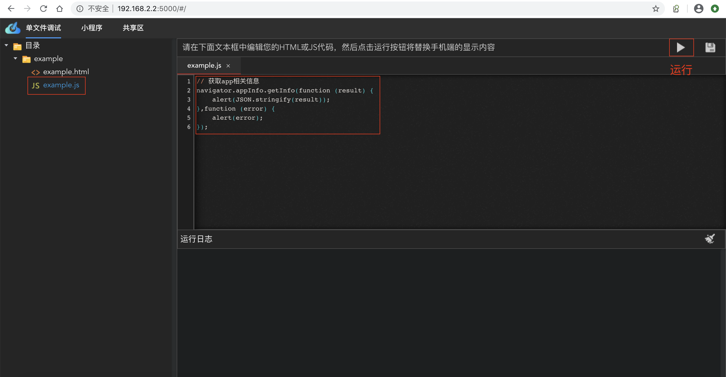Open the 小程序 tab
The height and width of the screenshot is (377, 726).
tap(92, 28)
